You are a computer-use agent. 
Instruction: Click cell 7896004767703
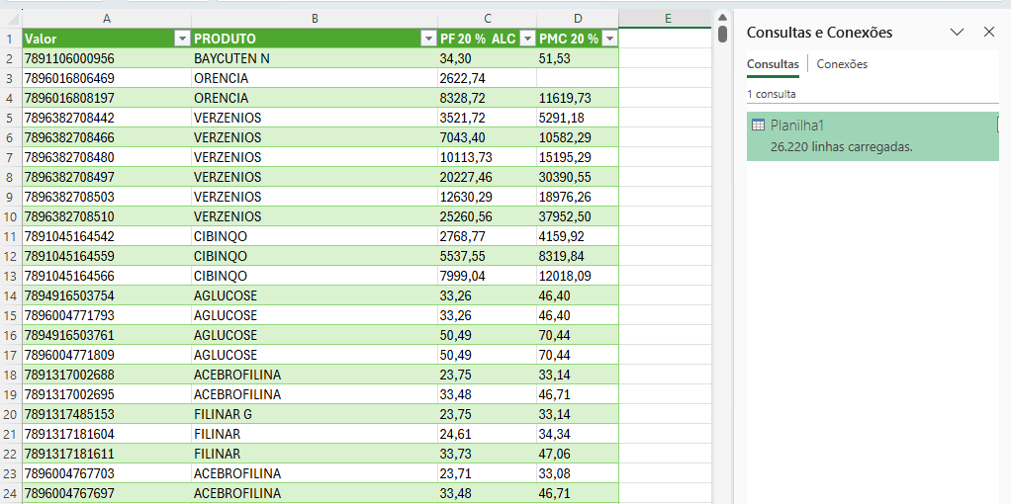pyautogui.click(x=107, y=473)
